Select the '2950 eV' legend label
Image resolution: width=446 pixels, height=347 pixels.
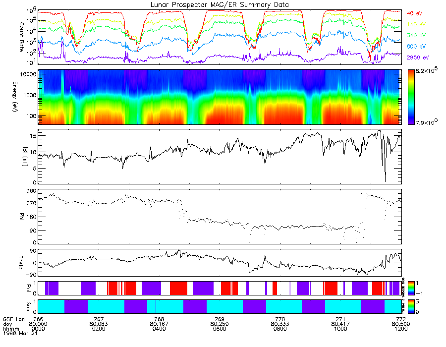click(418, 58)
